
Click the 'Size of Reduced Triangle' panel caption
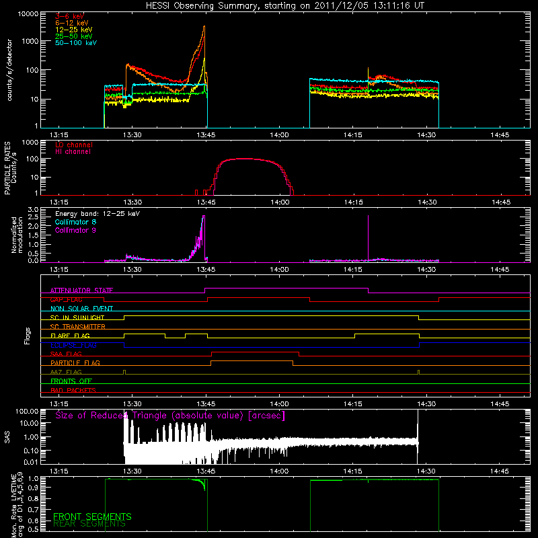170,416
